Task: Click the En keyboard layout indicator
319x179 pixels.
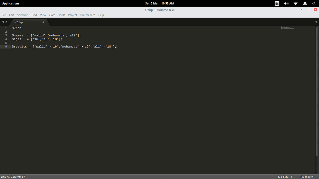Action: pos(276,3)
